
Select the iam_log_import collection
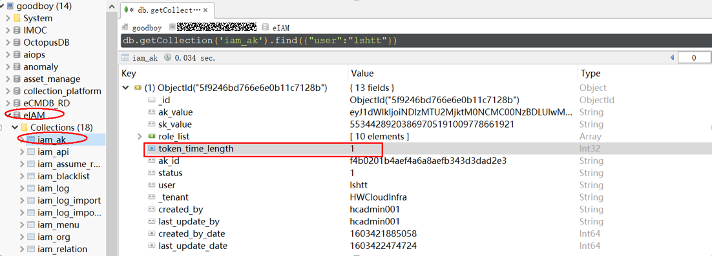[70, 201]
